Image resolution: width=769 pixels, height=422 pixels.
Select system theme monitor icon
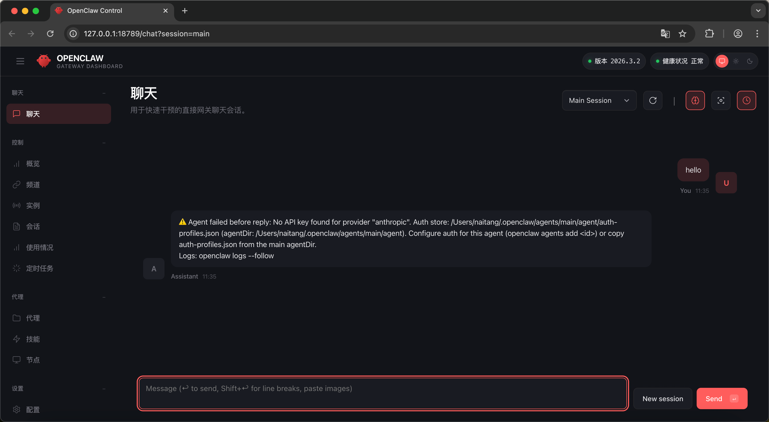pyautogui.click(x=722, y=61)
